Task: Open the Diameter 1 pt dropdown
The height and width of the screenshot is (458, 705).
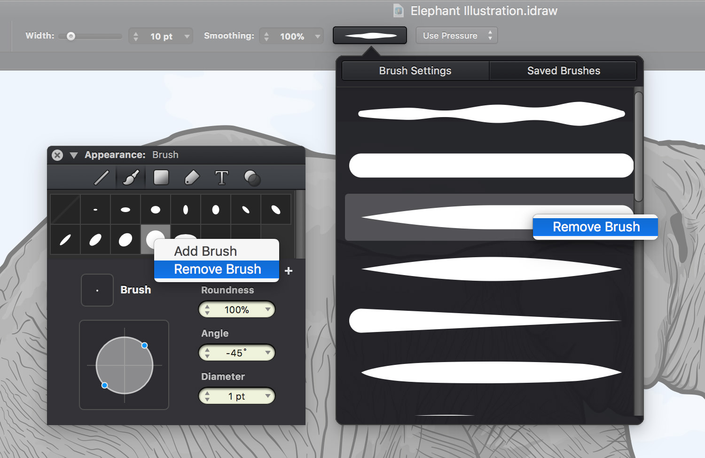Action: [x=237, y=396]
